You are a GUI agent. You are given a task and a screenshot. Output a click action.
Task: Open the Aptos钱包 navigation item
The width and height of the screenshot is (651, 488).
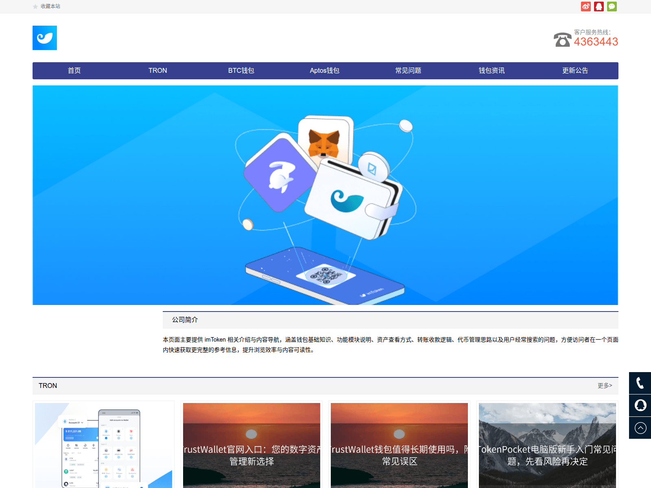(324, 71)
